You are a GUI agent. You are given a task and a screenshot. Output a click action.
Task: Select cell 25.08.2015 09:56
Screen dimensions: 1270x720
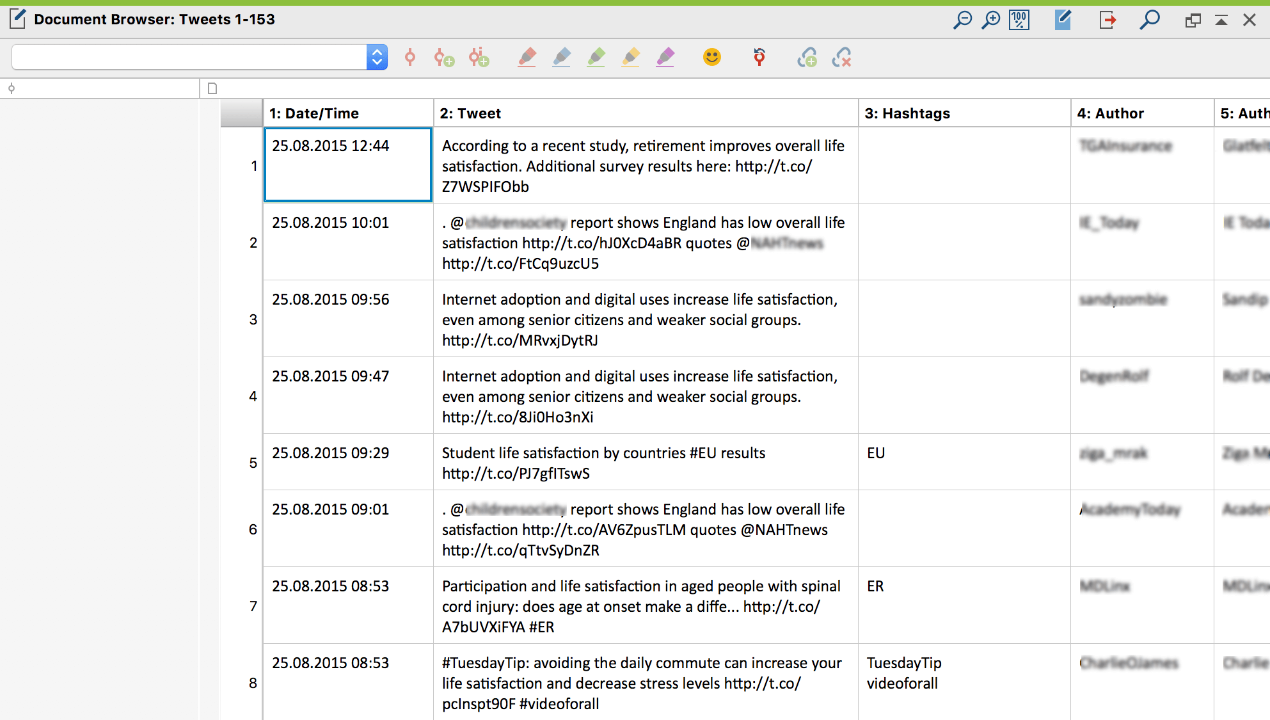(348, 319)
